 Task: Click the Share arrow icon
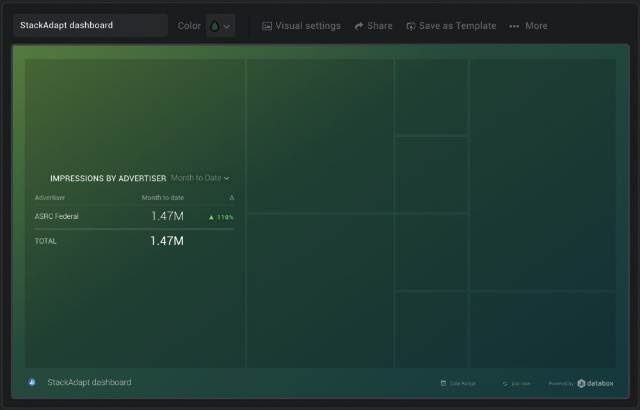pyautogui.click(x=358, y=26)
